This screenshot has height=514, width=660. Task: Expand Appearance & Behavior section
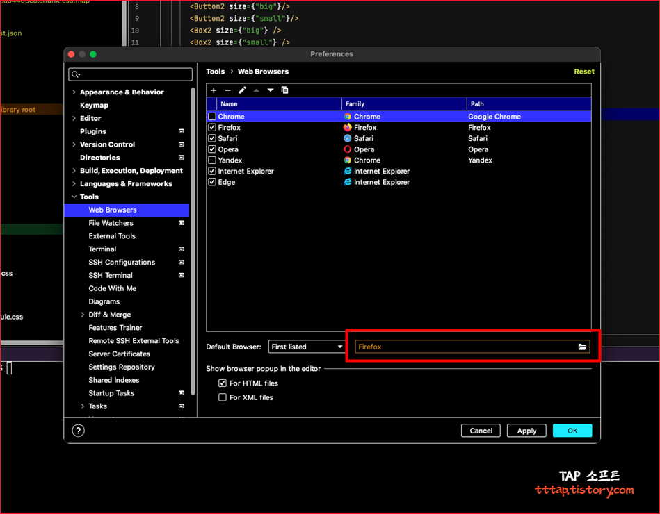pyautogui.click(x=74, y=92)
